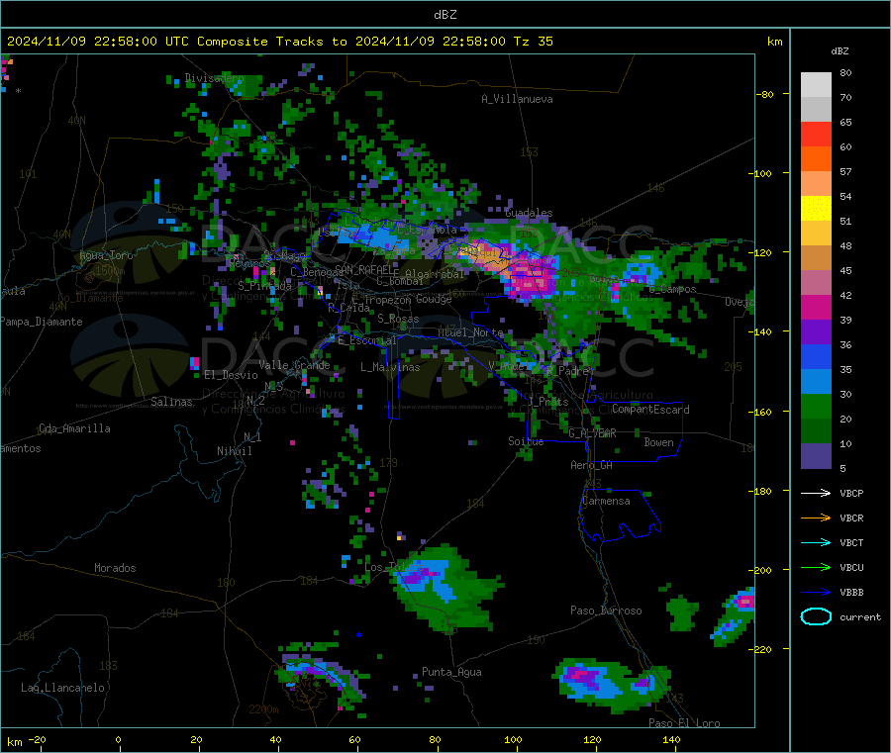Click the 'Paso_El_Loro' place label

point(684,723)
